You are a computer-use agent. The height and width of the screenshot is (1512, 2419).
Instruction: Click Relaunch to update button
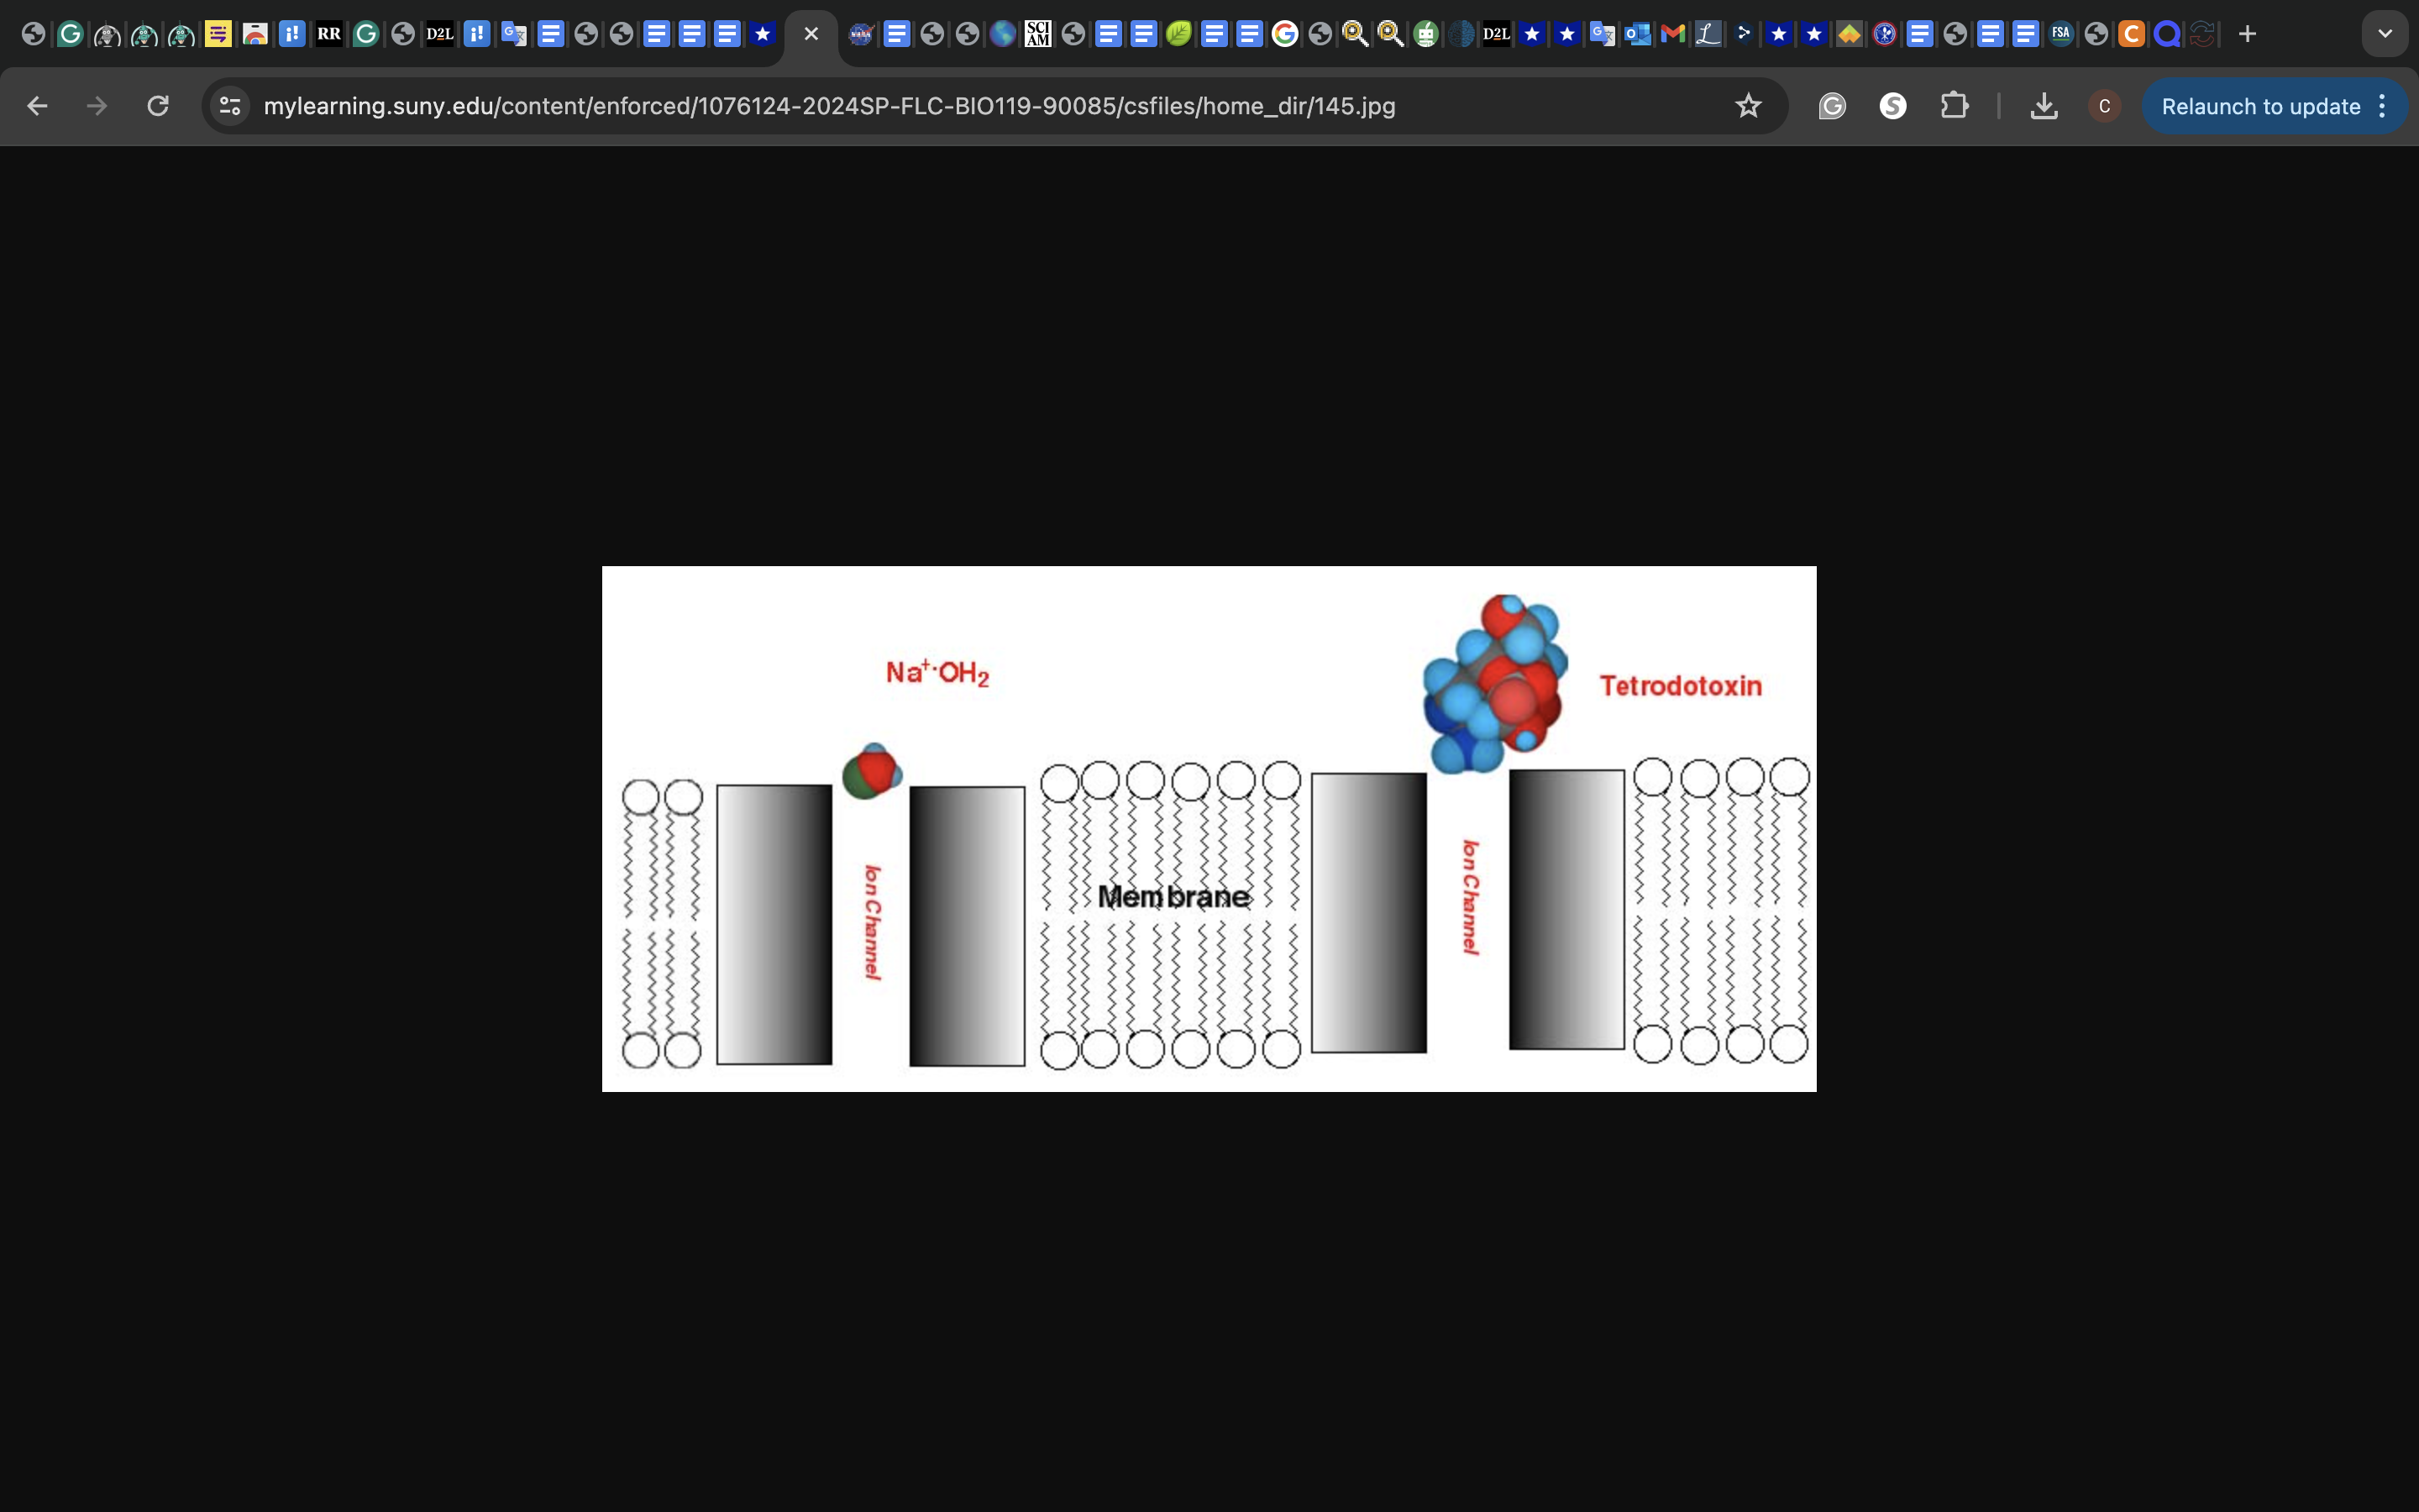[2260, 106]
